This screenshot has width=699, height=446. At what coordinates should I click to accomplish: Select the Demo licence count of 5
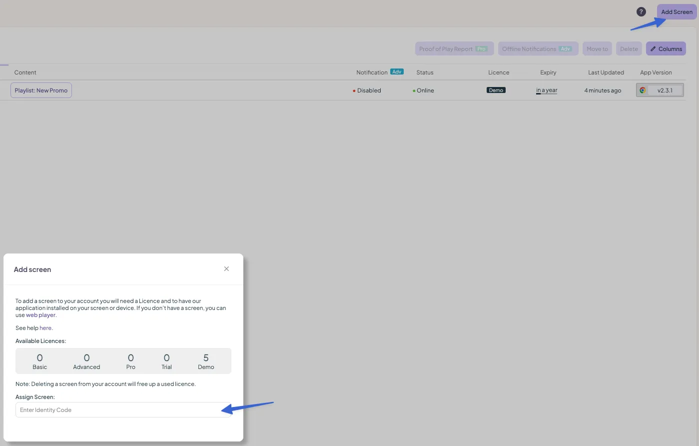point(206,361)
